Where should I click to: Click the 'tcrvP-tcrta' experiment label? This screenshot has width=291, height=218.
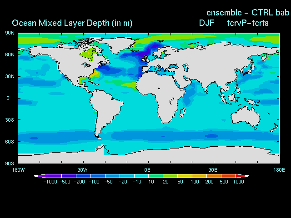point(248,23)
